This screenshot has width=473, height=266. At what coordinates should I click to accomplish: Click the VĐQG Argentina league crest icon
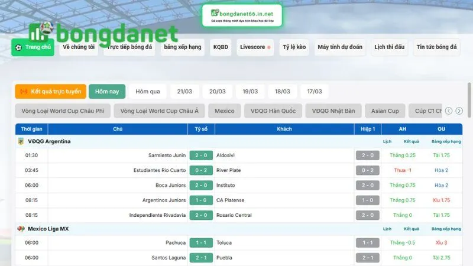pos(21,141)
